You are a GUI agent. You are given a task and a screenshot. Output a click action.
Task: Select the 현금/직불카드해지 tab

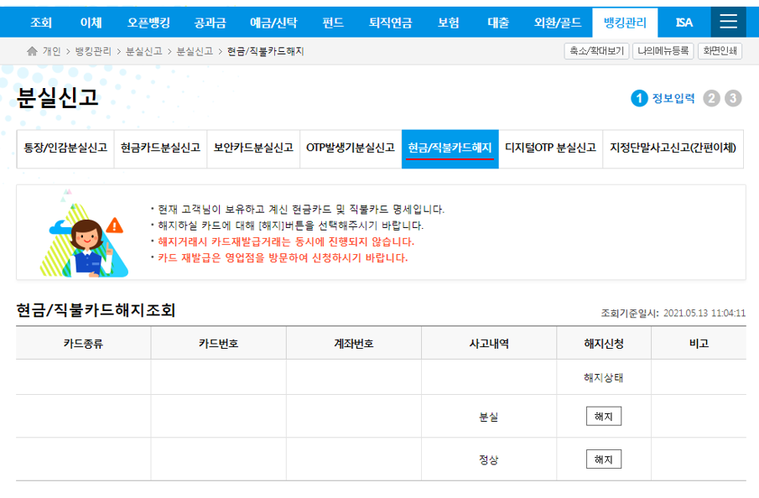(x=450, y=148)
